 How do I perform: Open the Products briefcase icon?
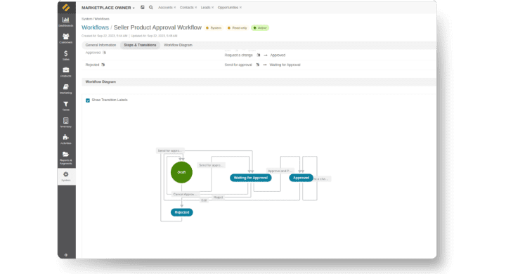tap(66, 72)
